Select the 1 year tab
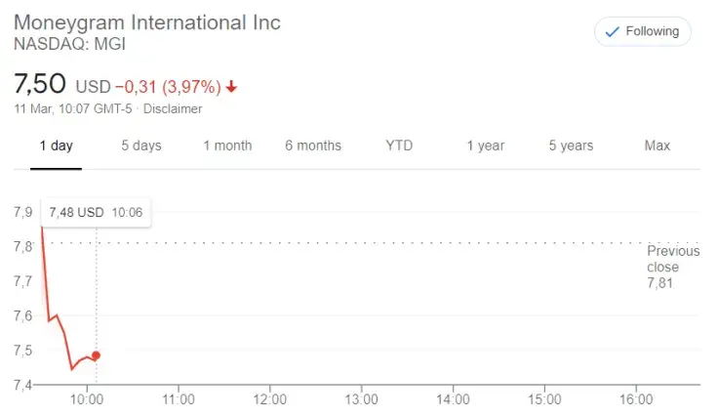The width and height of the screenshot is (718, 416). 485,146
